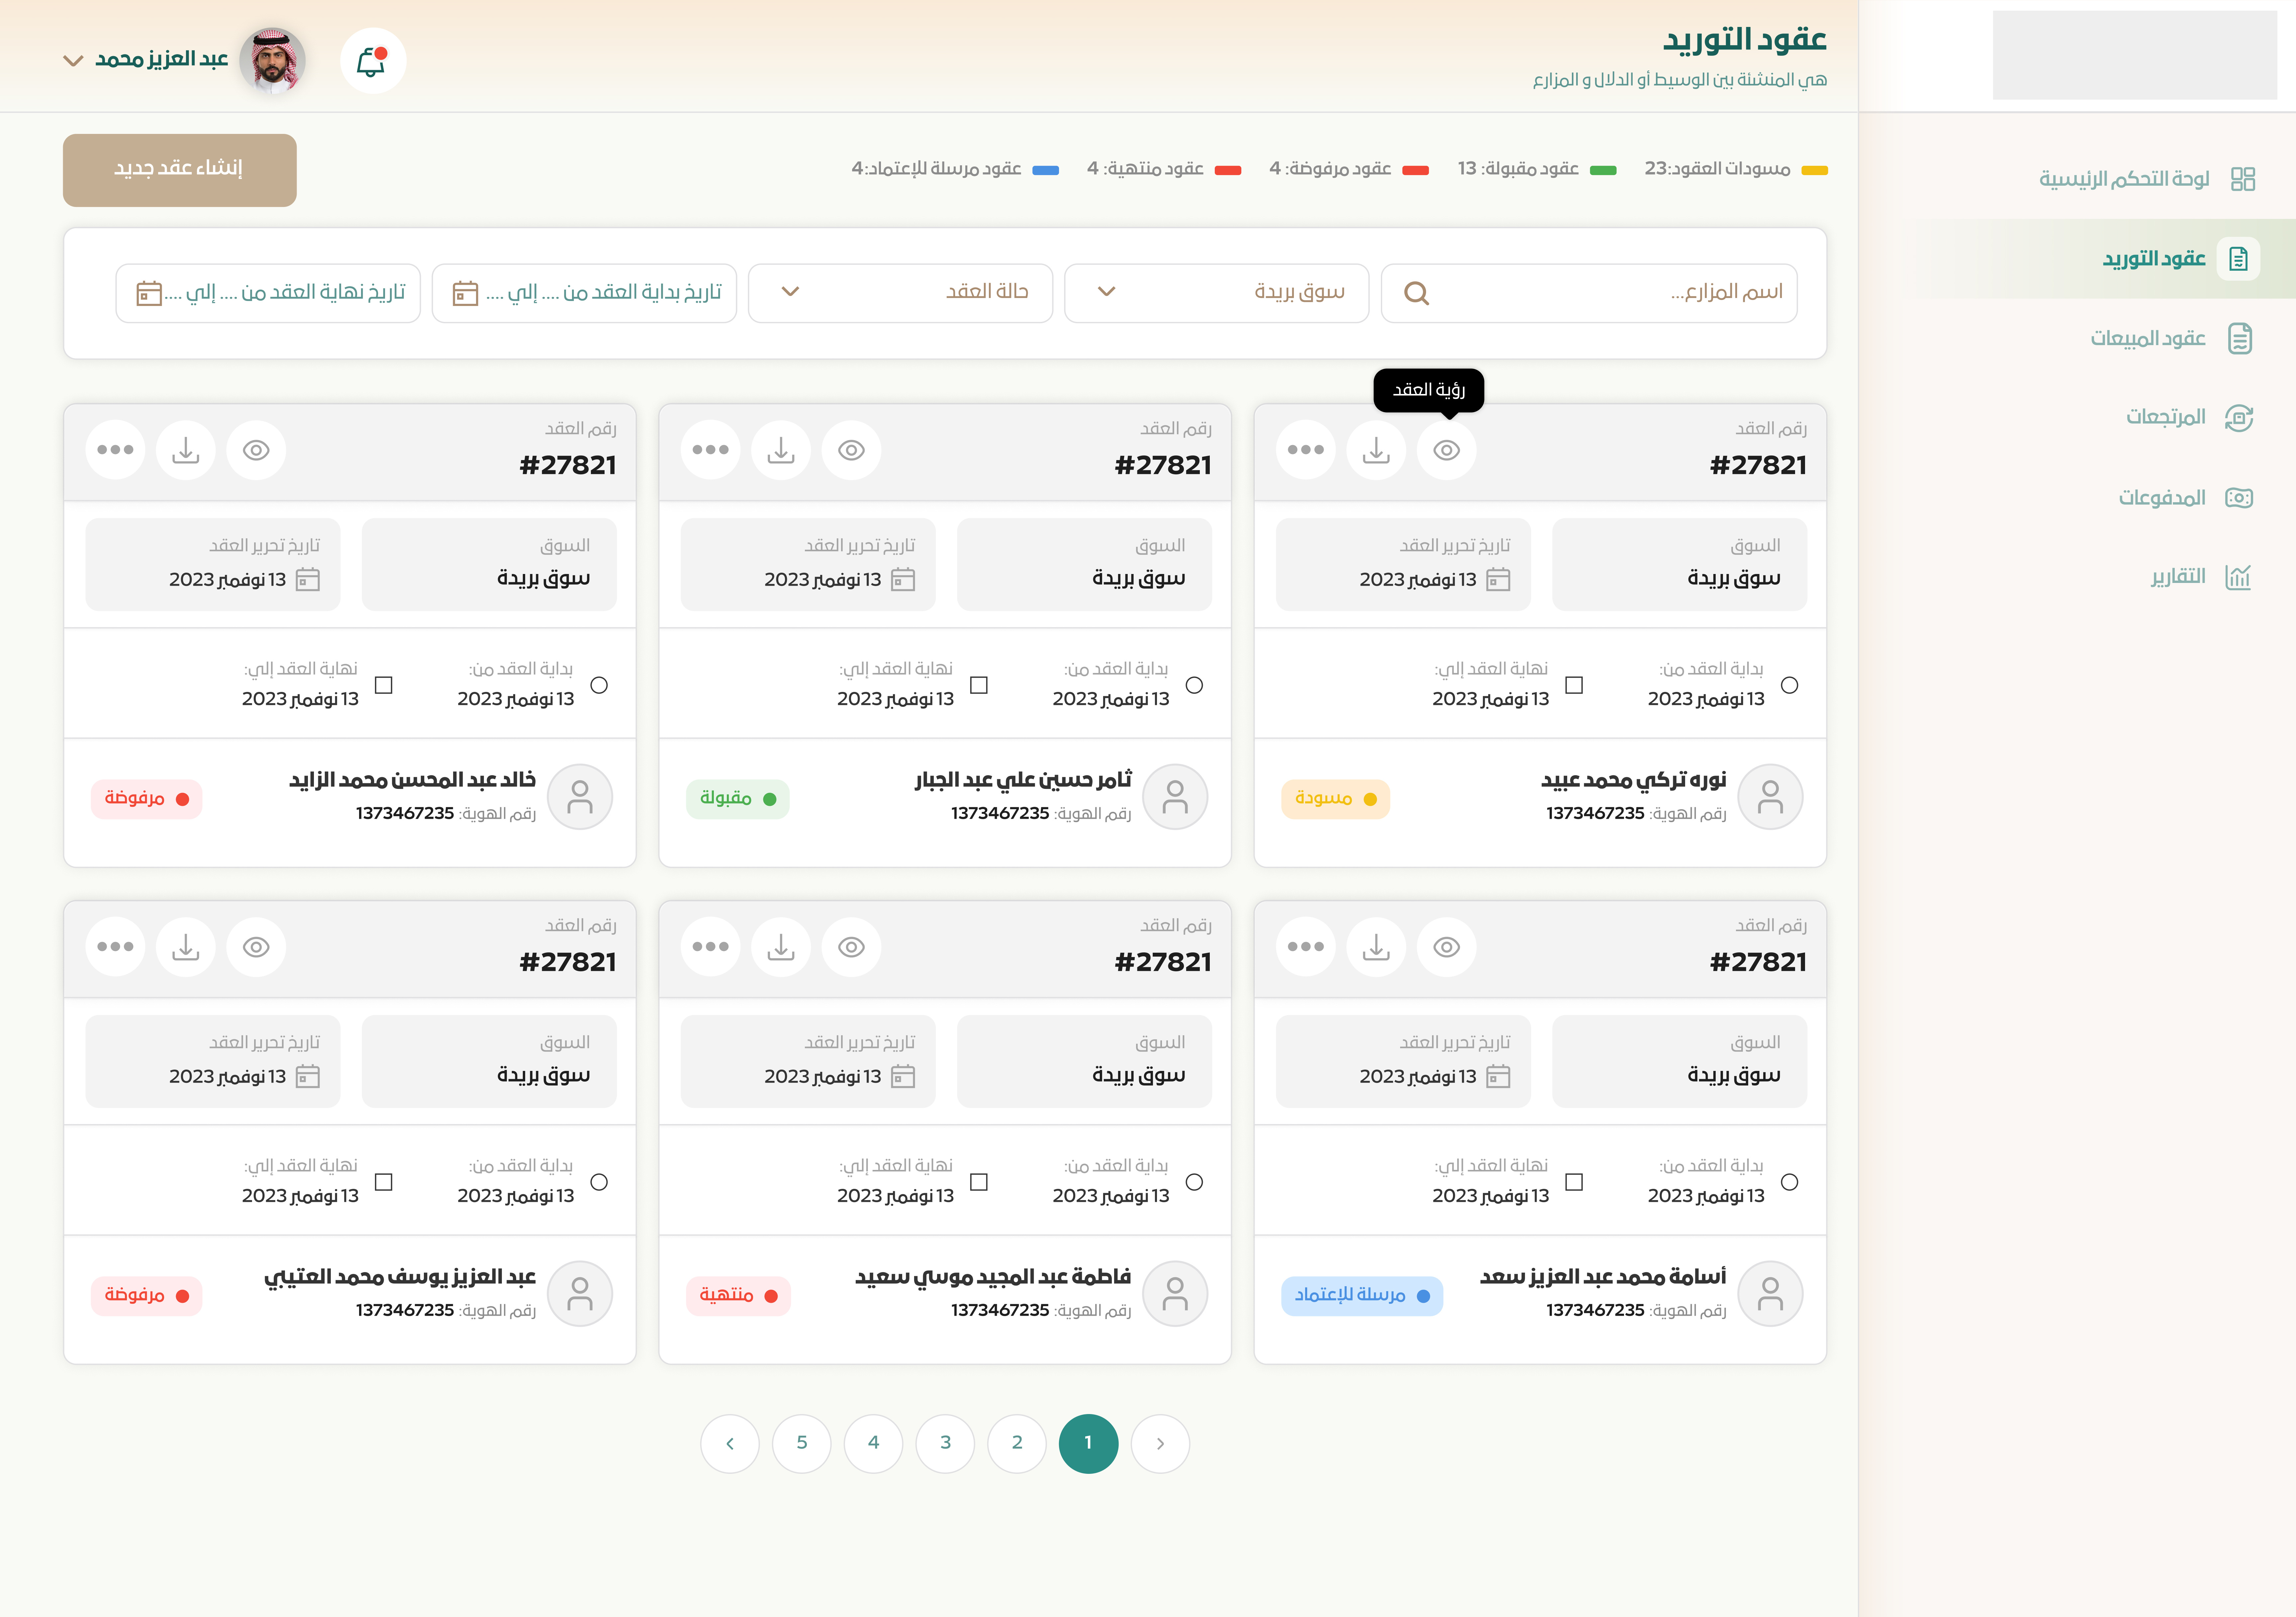The image size is (2296, 1617).
Task: Click end-date square marker on ثامر حسين card
Action: [x=979, y=685]
